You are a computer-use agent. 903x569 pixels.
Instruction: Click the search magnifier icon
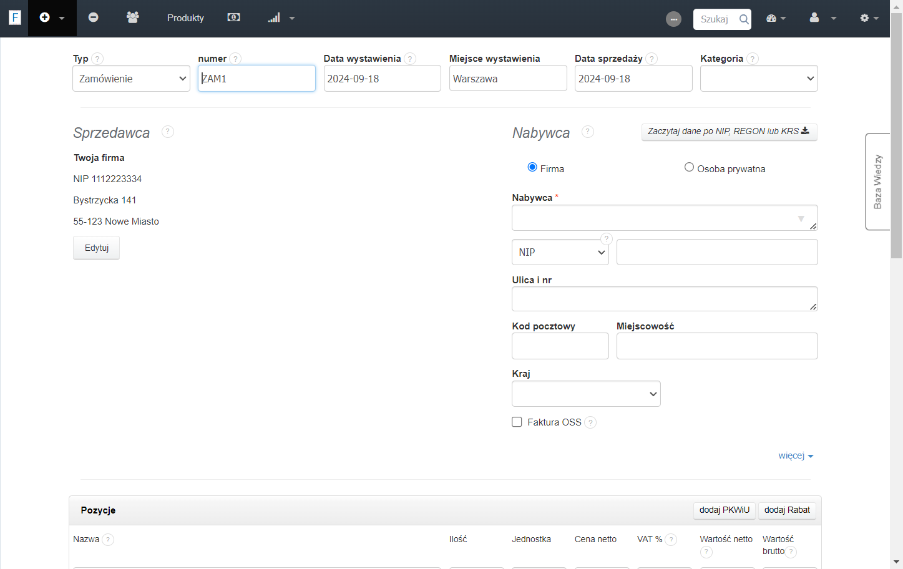pyautogui.click(x=744, y=19)
